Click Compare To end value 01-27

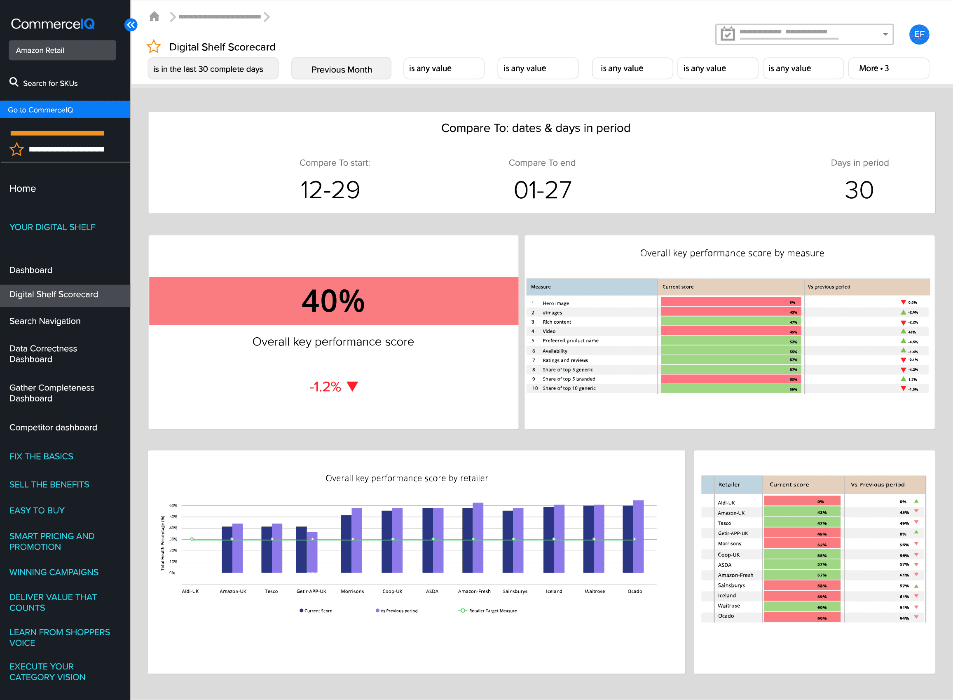pos(543,190)
